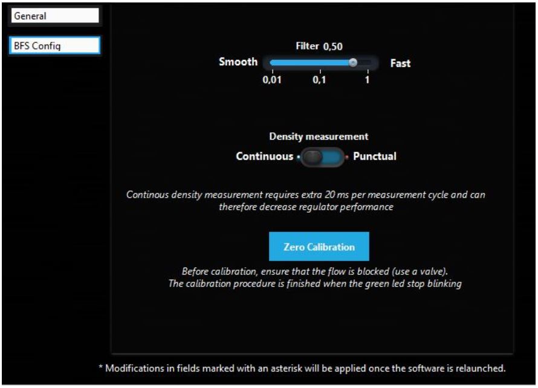Toggle the Density measurement switch
538x388 pixels.
coord(322,157)
